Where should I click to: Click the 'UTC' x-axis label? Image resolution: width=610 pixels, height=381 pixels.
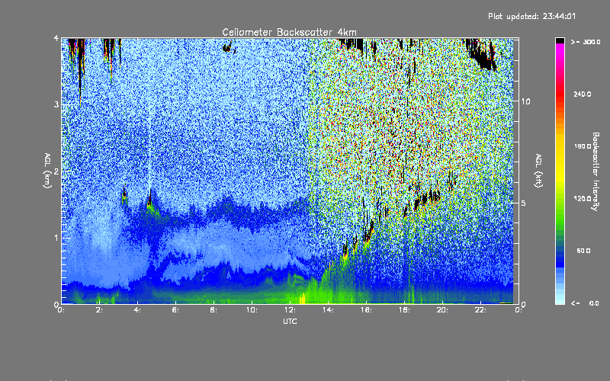point(290,322)
